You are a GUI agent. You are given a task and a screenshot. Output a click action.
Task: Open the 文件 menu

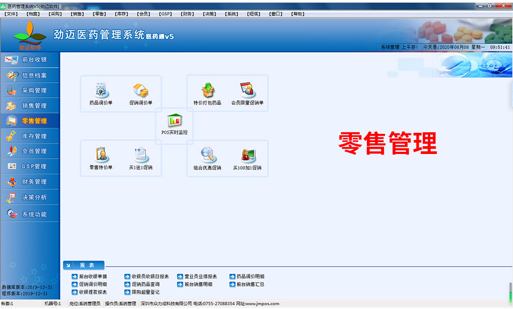click(11, 14)
